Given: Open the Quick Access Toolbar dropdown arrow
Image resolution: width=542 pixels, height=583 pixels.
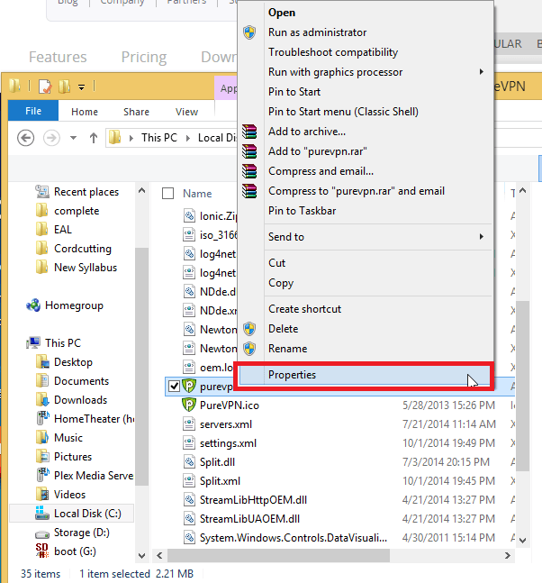Looking at the screenshot, I should point(81,87).
